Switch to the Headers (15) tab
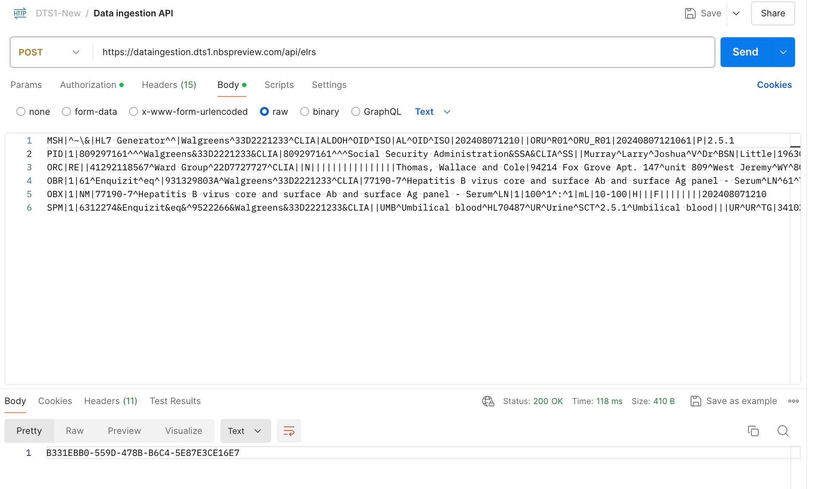Viewport: 816px width, 489px height. click(169, 85)
